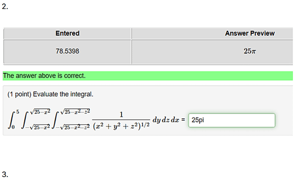Image resolution: width=297 pixels, height=179 pixels.
Task: Click the denominator (x²+y²+z²)^1/2 expression
Action: point(121,126)
